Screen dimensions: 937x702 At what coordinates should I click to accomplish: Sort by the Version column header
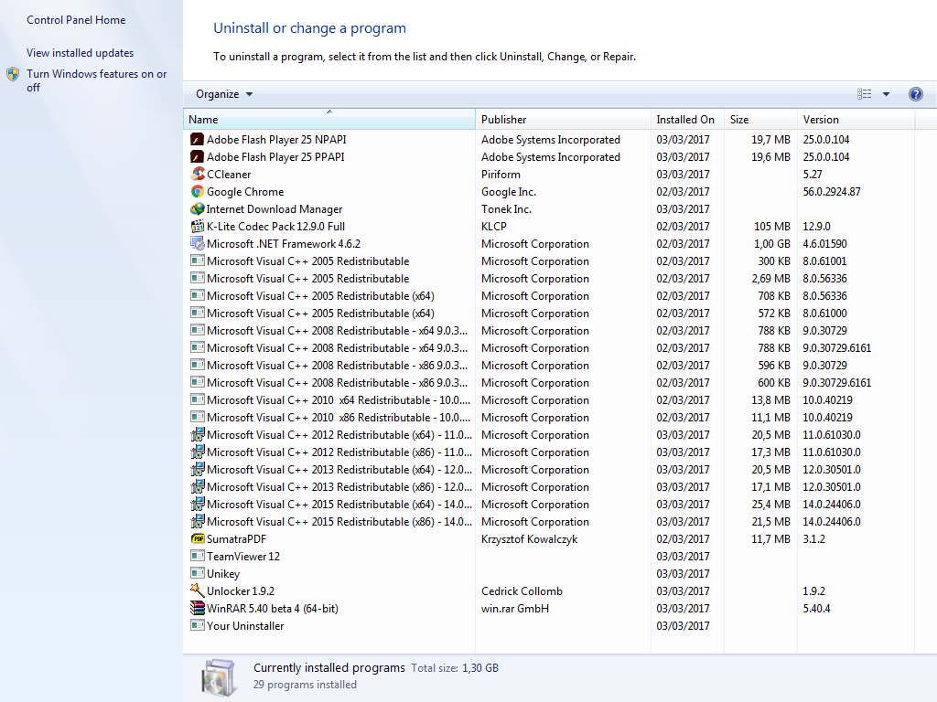tap(856, 120)
